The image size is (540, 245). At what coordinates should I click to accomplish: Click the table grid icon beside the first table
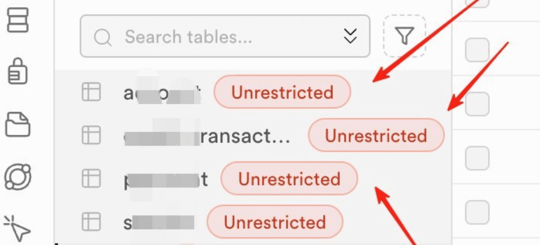click(x=92, y=92)
